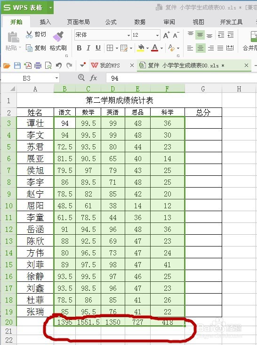257x345 pixels.
Task: Increase font size with A+ icon
Action: (x=166, y=35)
